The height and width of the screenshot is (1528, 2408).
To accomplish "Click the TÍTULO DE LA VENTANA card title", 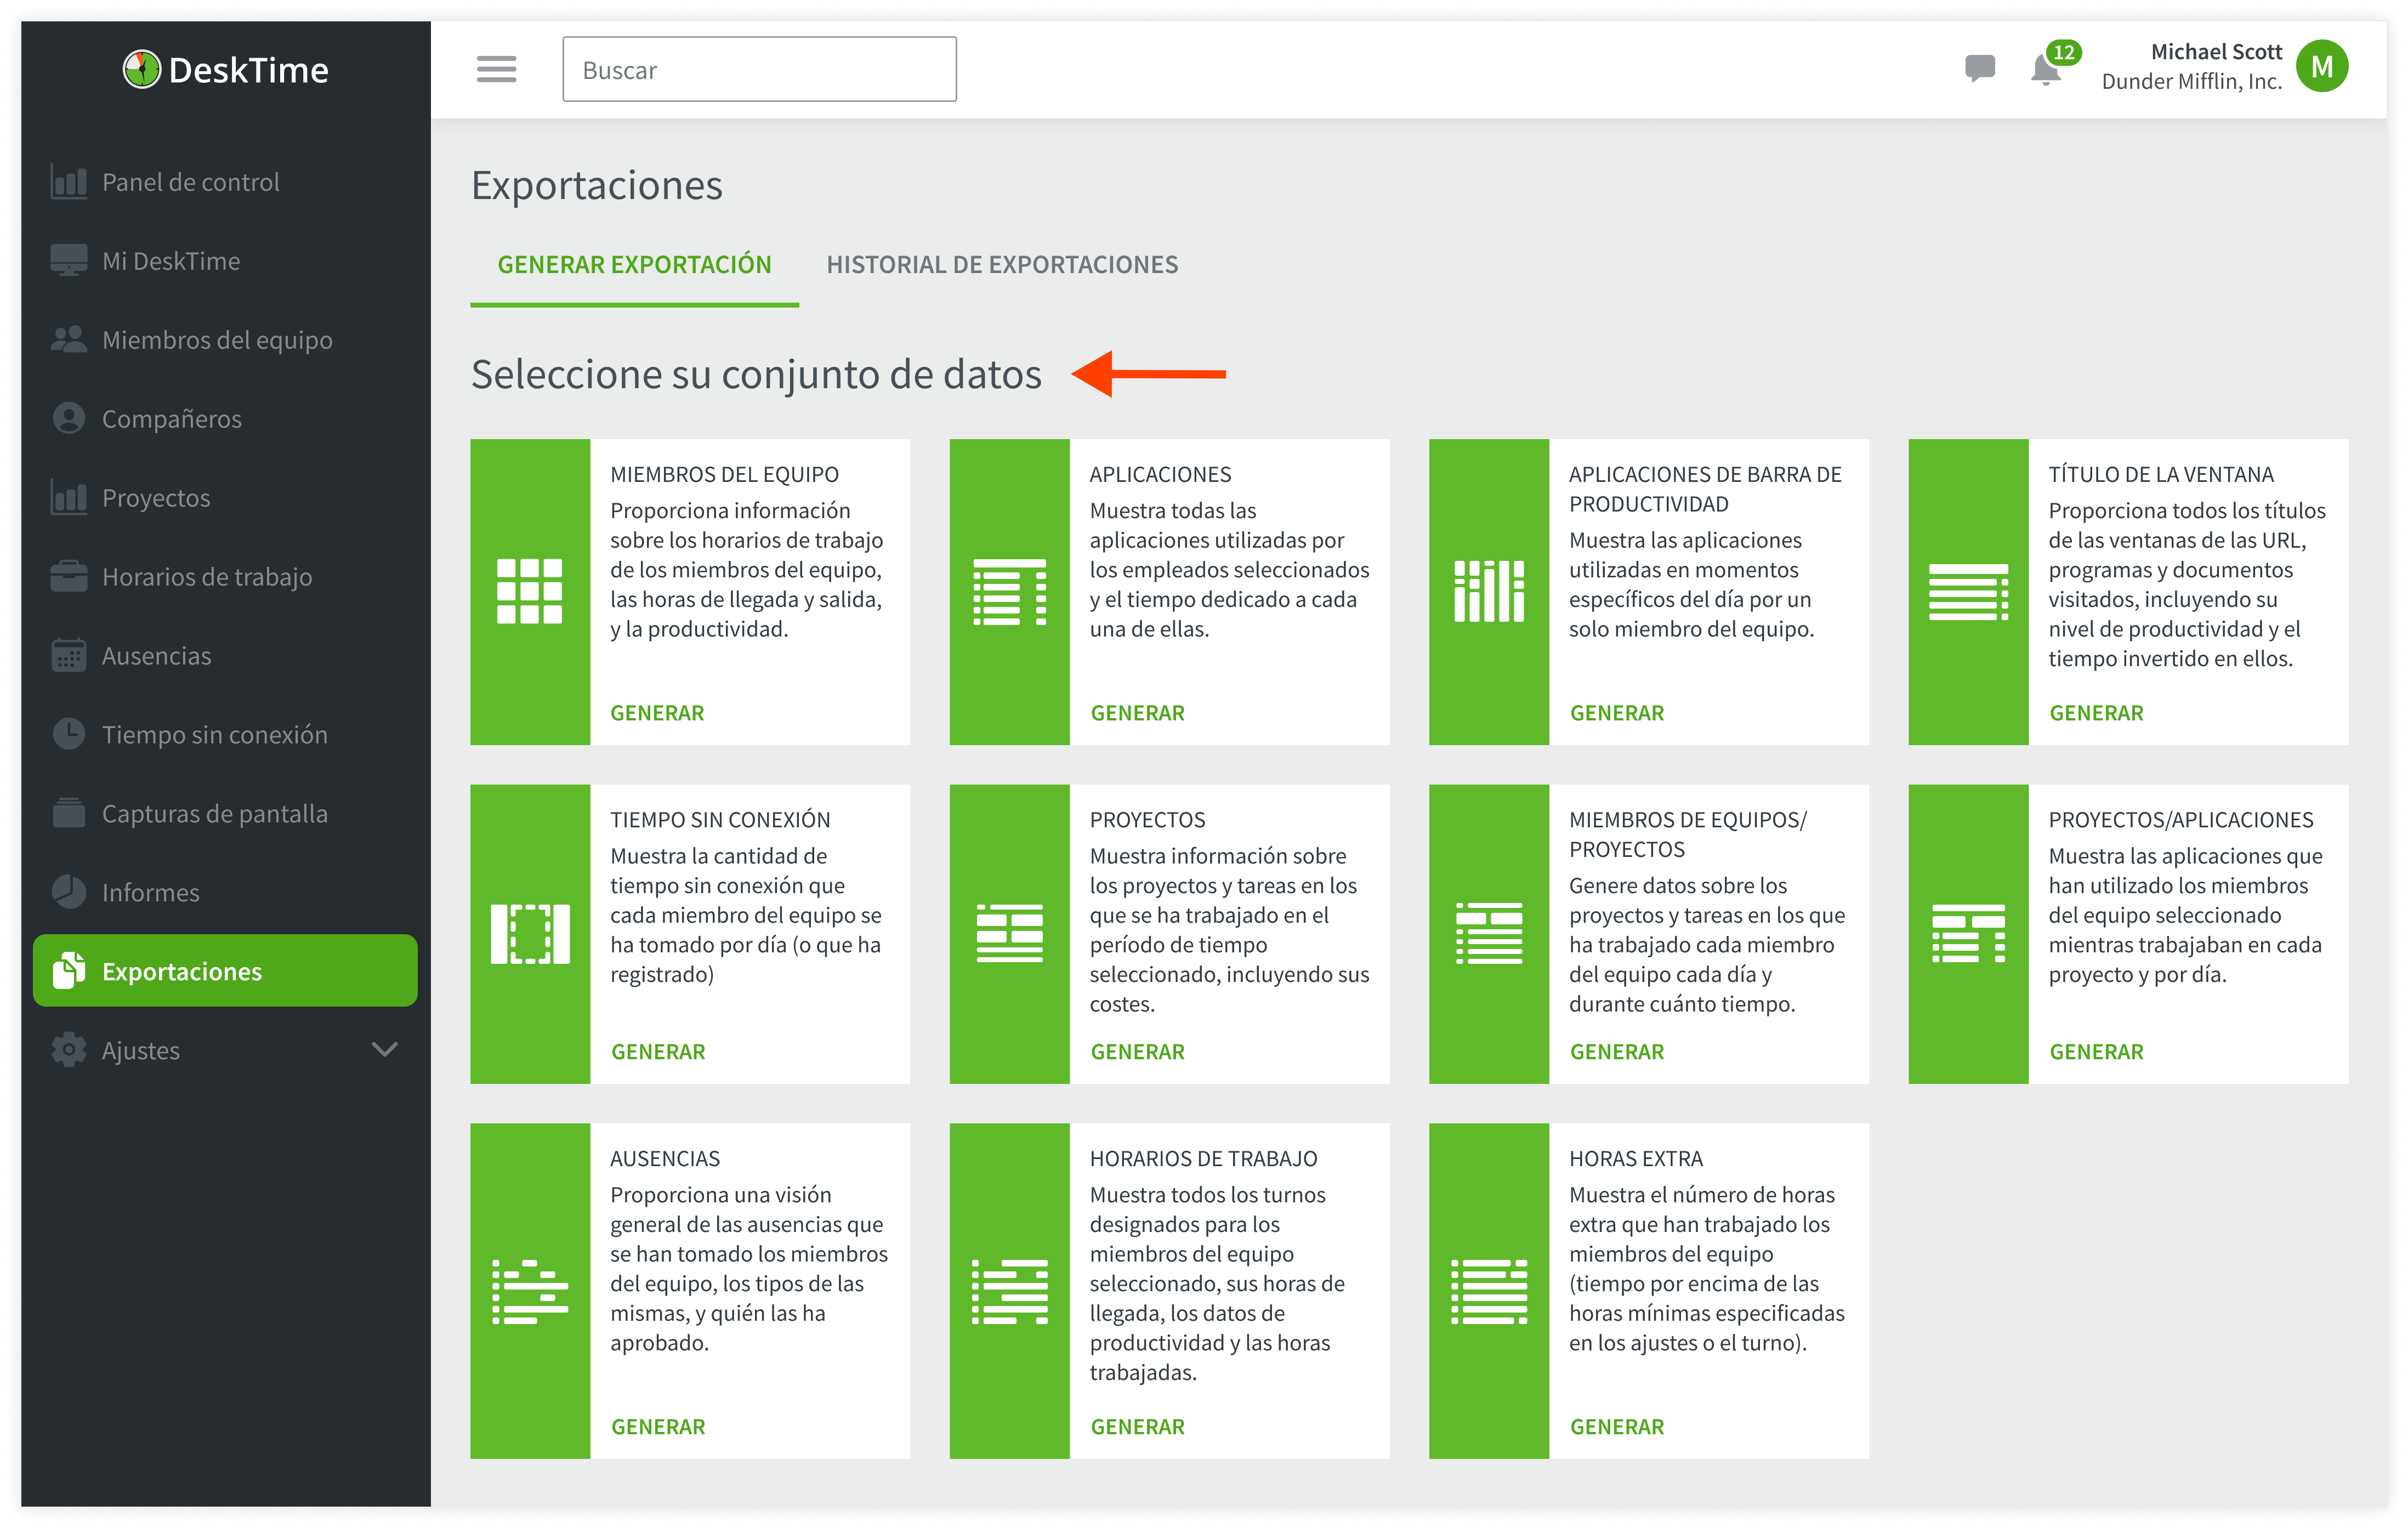I will 2160,474.
